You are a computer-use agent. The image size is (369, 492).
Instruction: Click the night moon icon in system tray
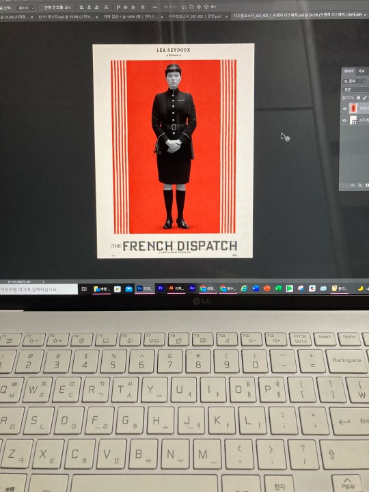coord(360,288)
